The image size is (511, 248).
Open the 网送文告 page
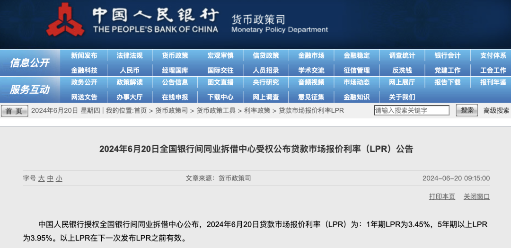pos(84,97)
